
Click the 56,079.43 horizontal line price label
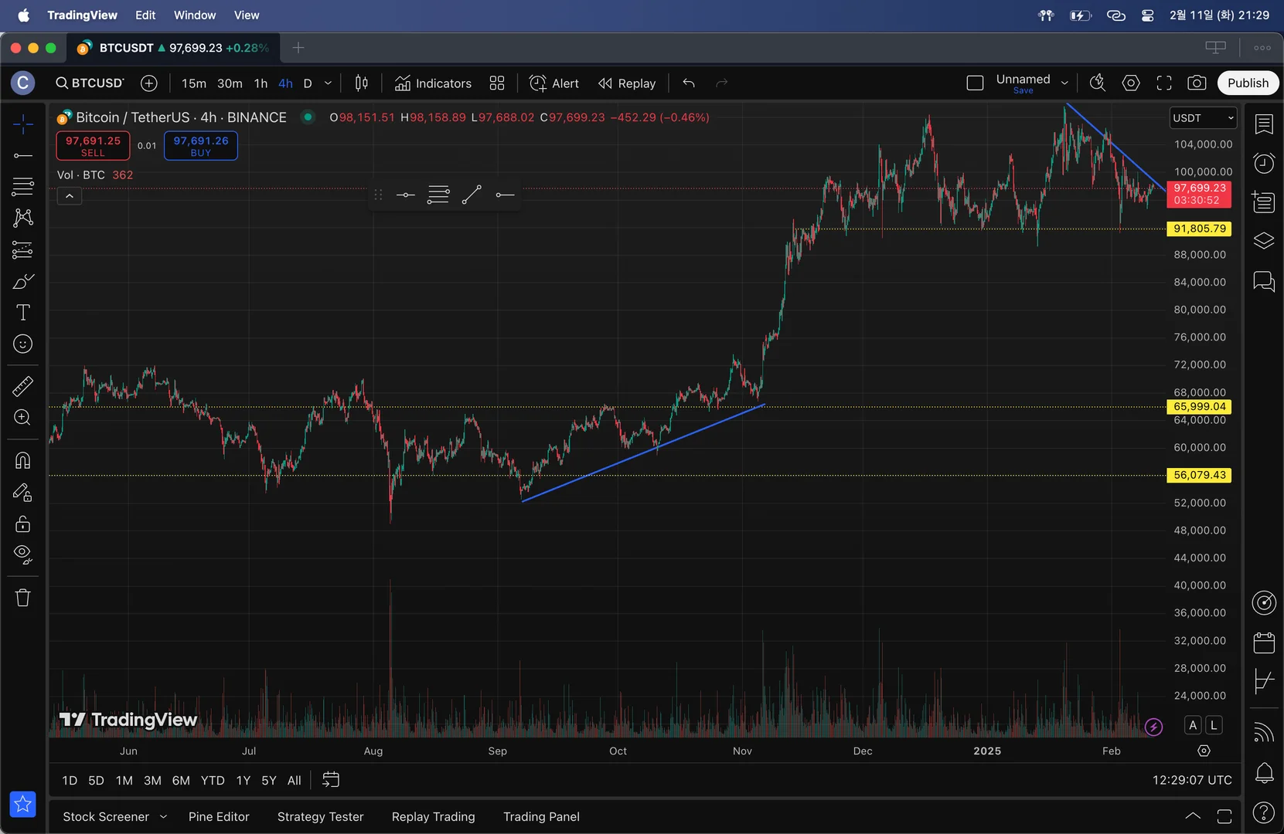click(1199, 476)
